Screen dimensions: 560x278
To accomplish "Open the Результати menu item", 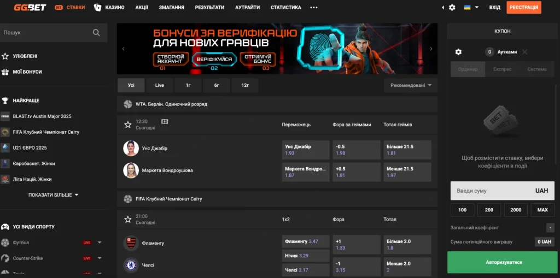I will click(x=209, y=8).
